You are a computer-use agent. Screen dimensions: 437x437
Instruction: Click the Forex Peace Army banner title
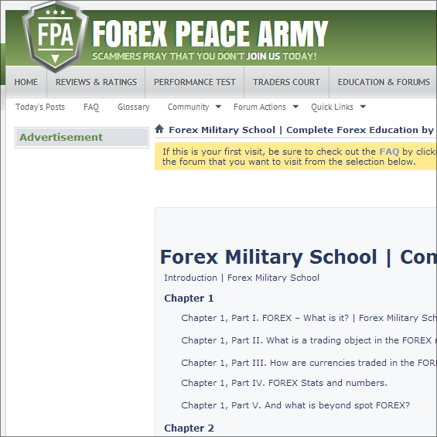[210, 34]
